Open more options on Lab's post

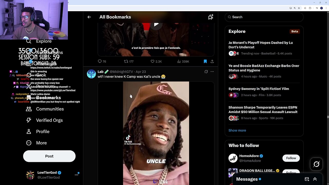212,72
